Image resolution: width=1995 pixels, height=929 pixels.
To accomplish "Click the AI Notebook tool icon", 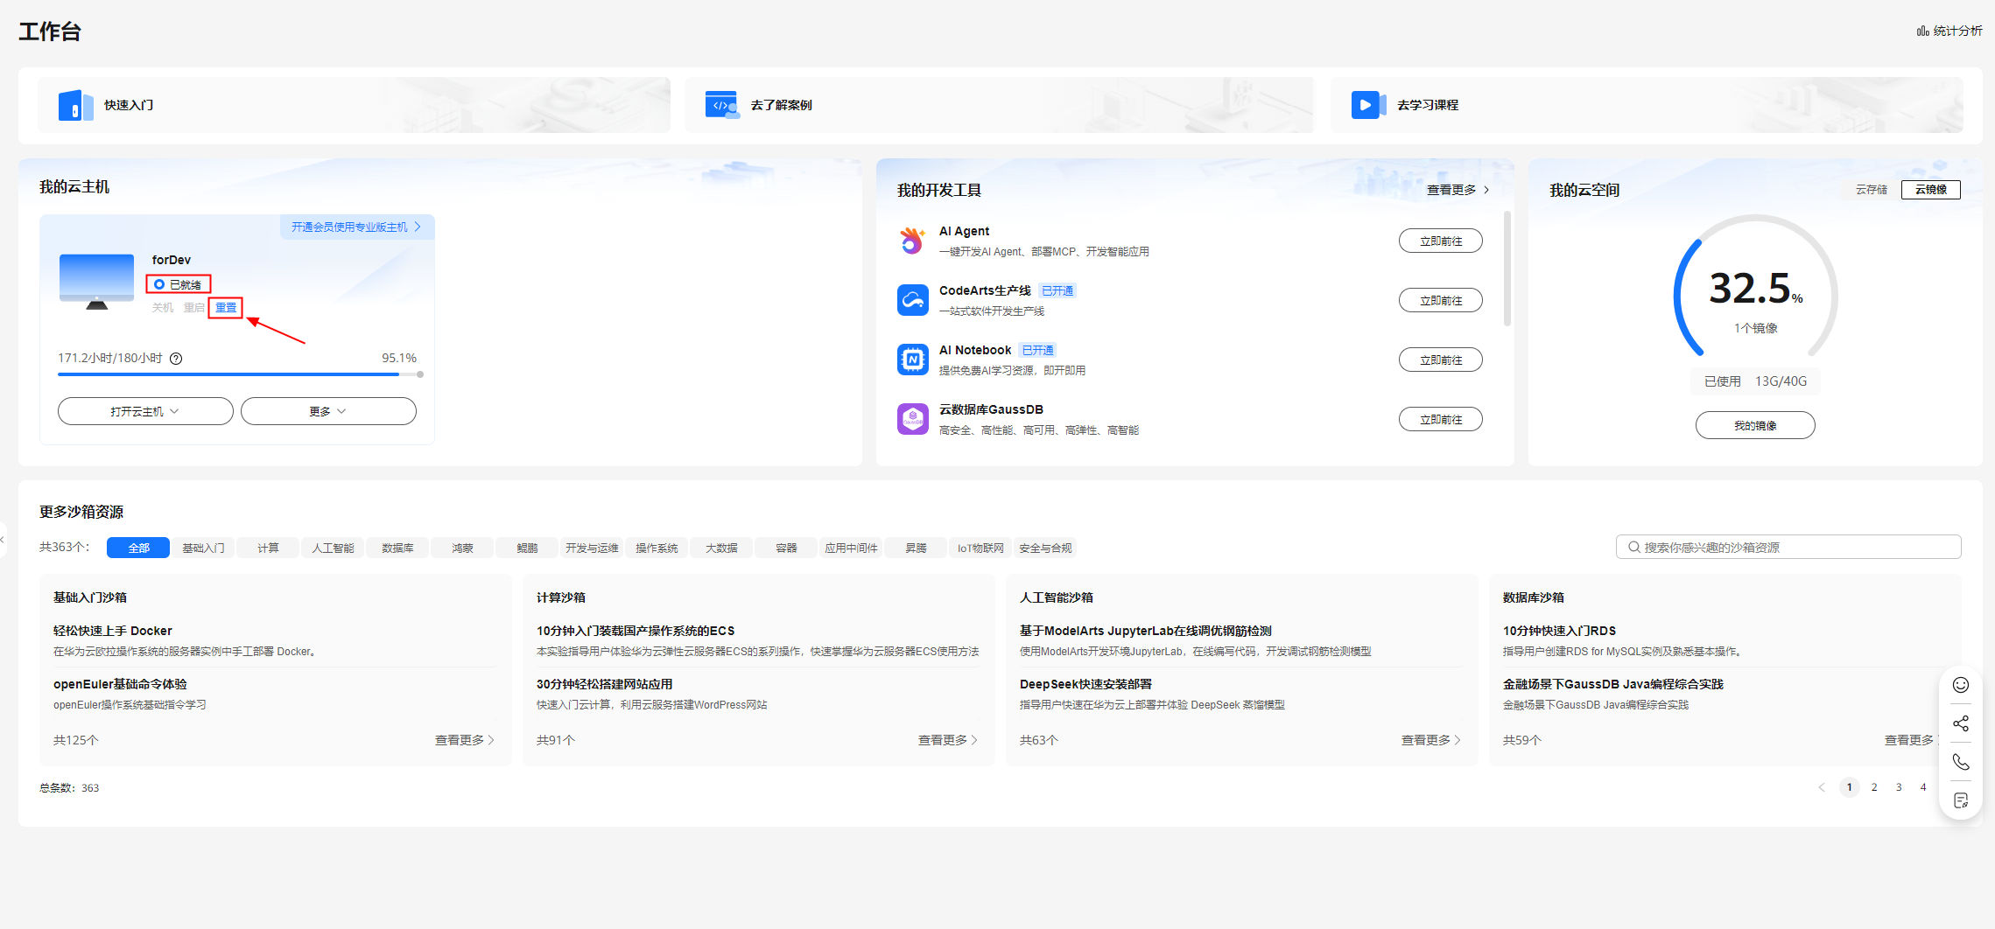I will pos(912,360).
